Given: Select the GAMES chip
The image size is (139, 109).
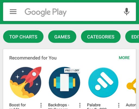Looking at the screenshot, I should [62, 37].
